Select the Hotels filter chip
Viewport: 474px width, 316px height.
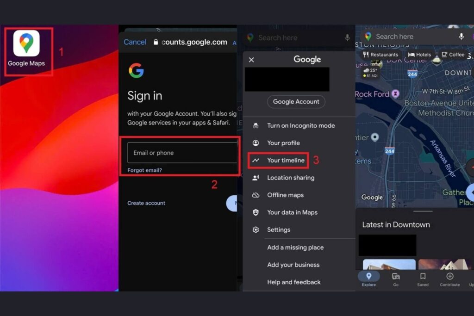tap(419, 55)
